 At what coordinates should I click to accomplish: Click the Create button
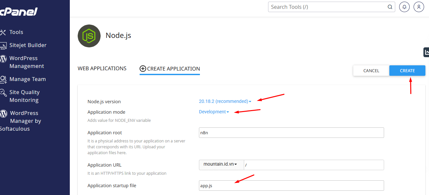[x=407, y=71]
